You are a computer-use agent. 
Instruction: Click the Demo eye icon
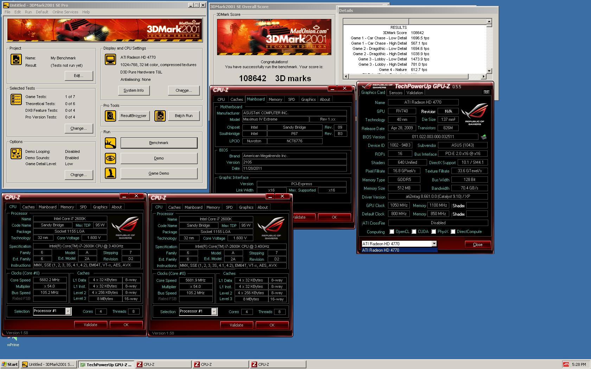point(110,158)
